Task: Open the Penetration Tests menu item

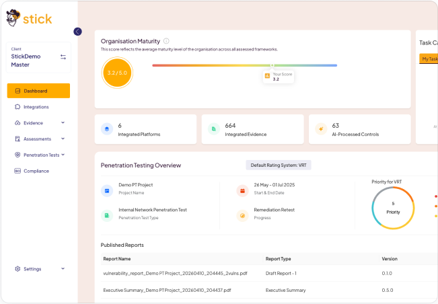Action: pyautogui.click(x=38, y=155)
